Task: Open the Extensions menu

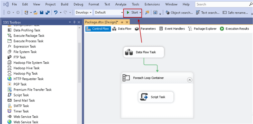Action: coord(152,4)
